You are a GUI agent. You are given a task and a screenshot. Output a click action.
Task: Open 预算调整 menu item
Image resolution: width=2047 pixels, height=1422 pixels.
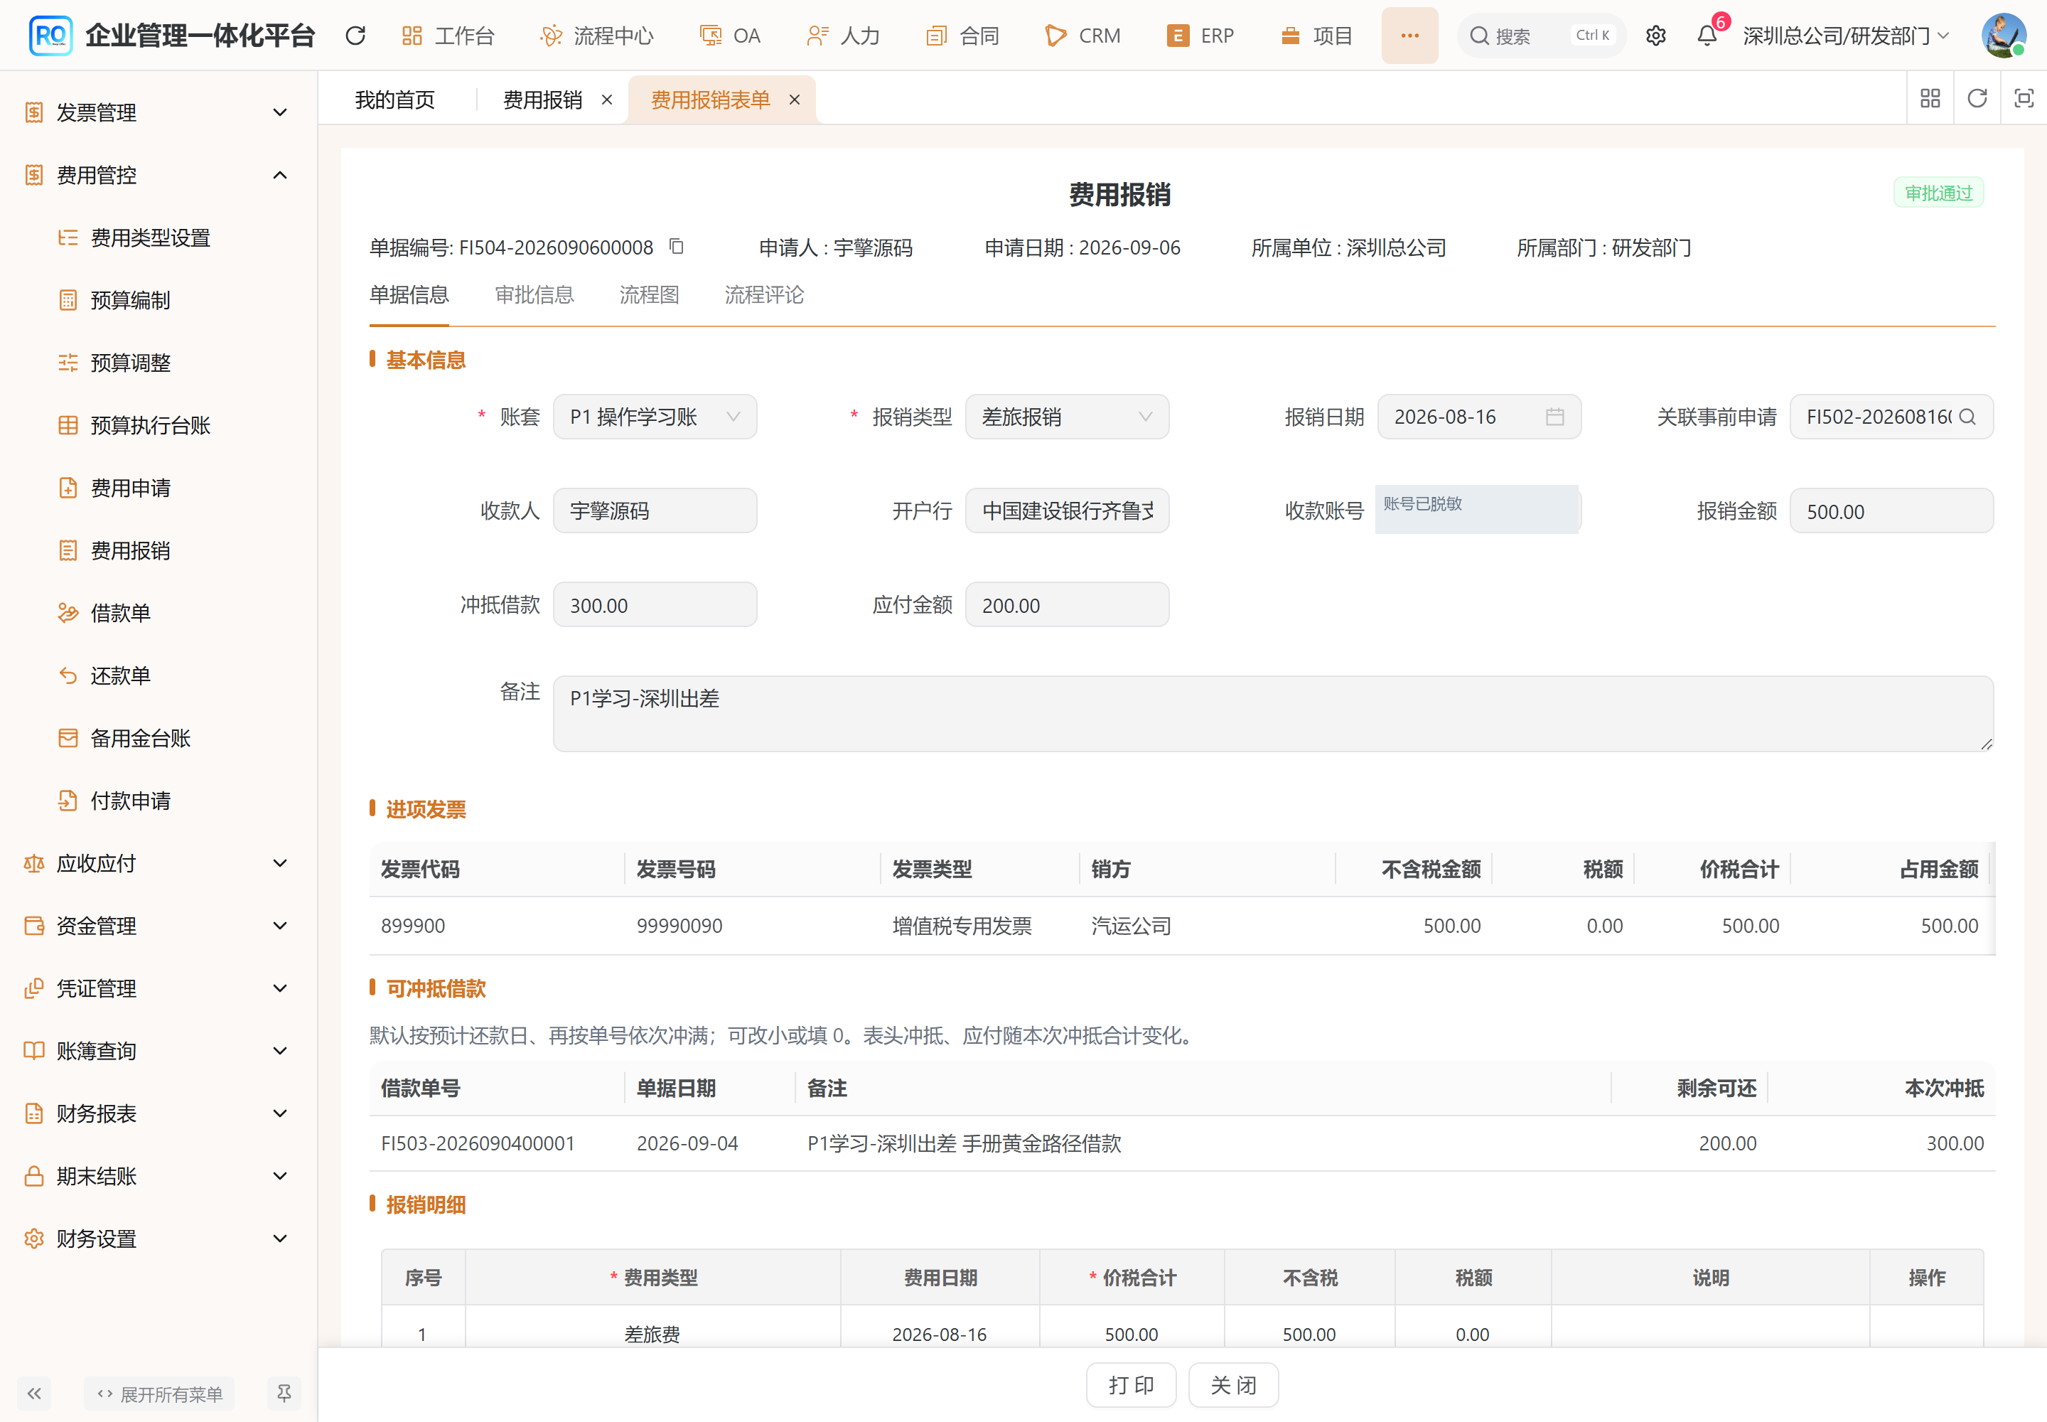(130, 363)
